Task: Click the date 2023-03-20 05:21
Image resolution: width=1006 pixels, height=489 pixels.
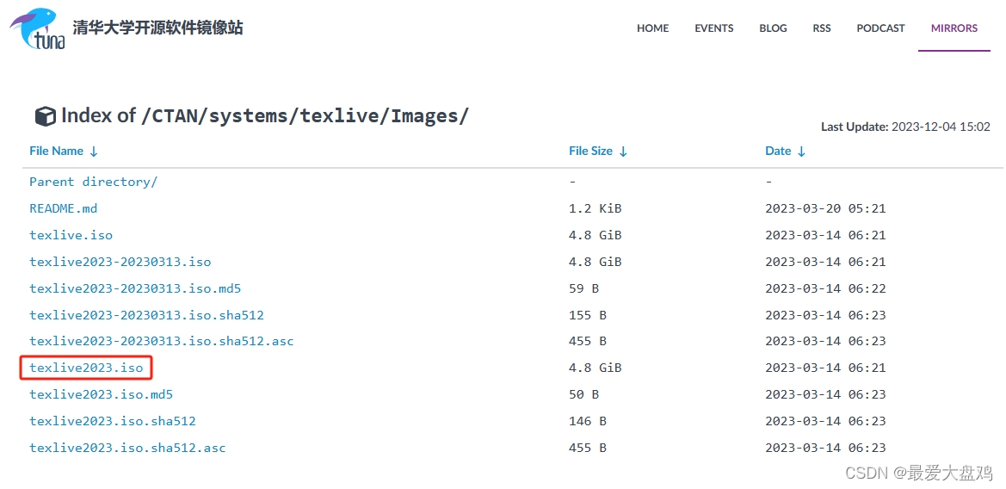Action: 826,208
